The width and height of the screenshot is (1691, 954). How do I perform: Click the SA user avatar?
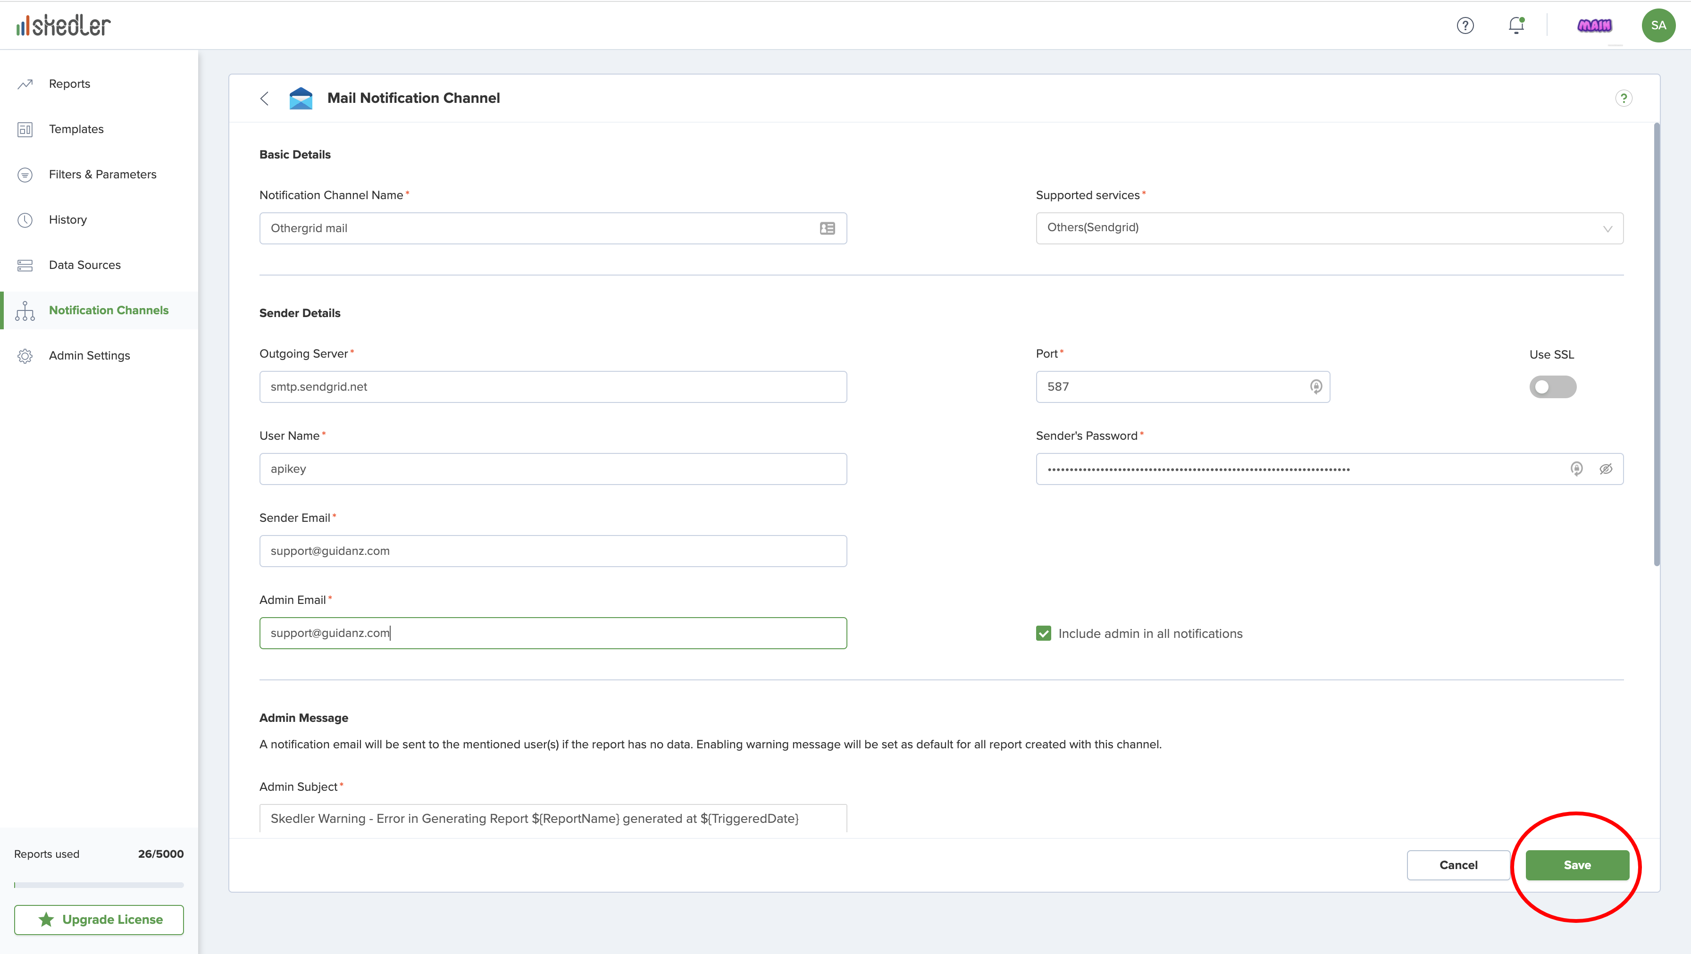pos(1658,25)
